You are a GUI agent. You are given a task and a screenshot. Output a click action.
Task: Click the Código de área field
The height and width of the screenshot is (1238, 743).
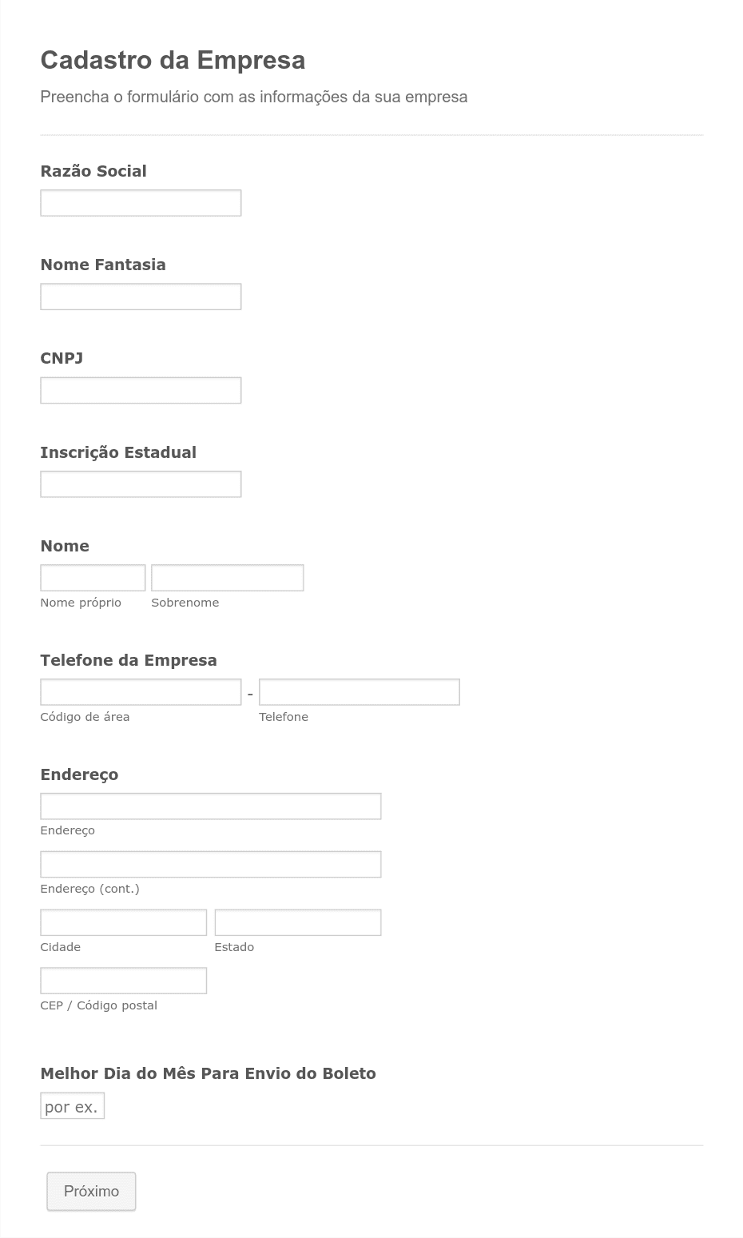point(141,692)
